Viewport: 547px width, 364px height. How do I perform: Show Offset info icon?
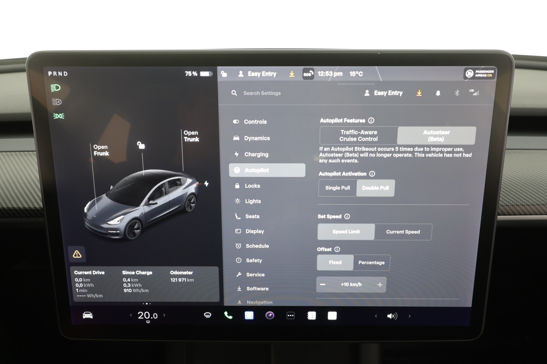[x=337, y=249]
